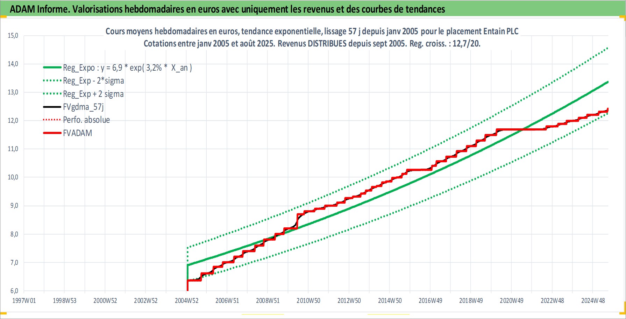
Task: Click x-axis label '2010W50'
Action: tap(308, 300)
